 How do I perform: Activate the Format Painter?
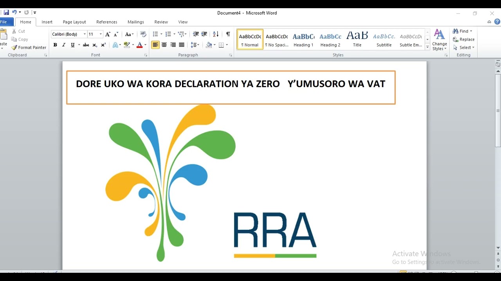[29, 48]
